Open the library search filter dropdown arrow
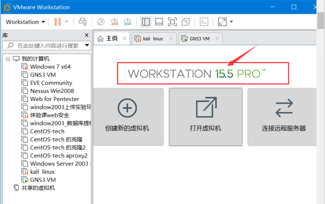Screen dimensions: 325x204 pyautogui.click(x=87, y=45)
